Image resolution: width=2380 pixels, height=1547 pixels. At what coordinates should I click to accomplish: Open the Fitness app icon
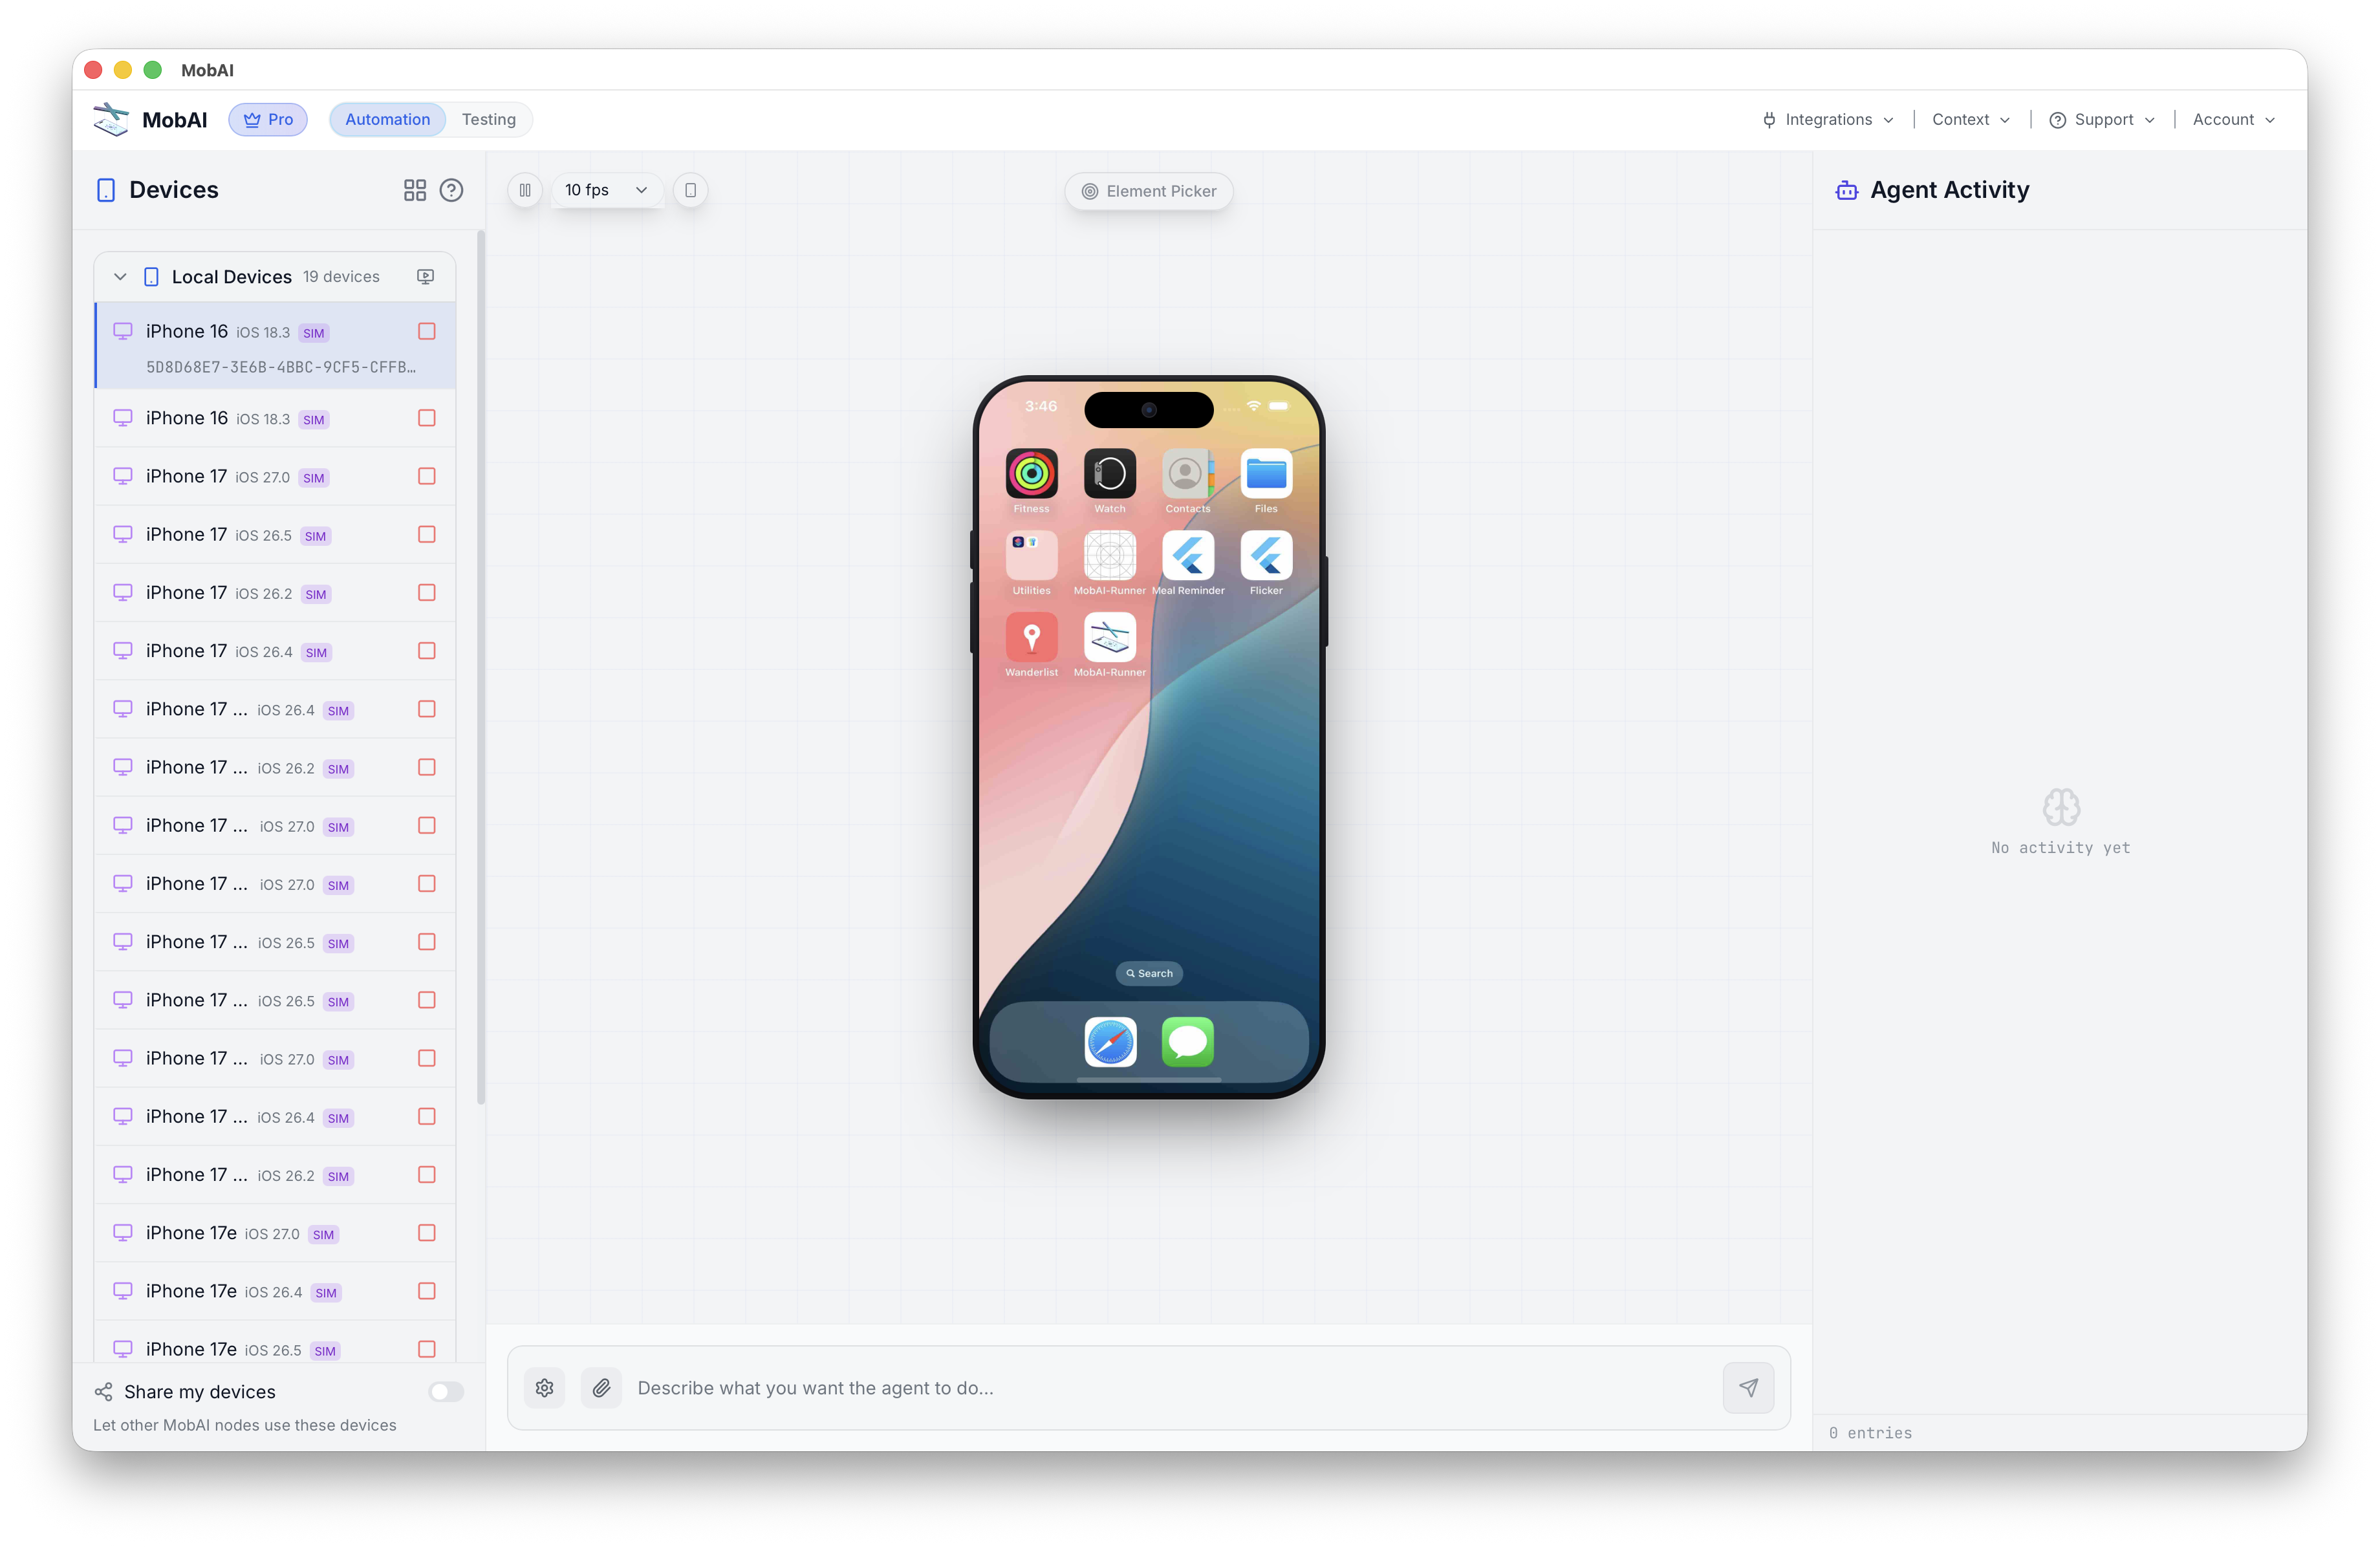point(1031,474)
